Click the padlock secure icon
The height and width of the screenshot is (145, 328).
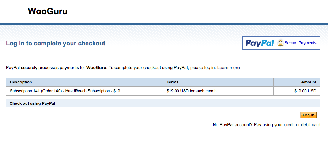[280, 43]
